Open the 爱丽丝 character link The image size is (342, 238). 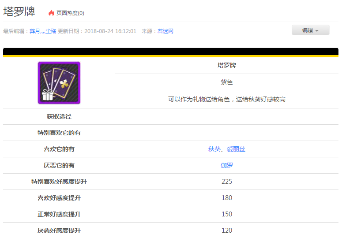(236, 149)
